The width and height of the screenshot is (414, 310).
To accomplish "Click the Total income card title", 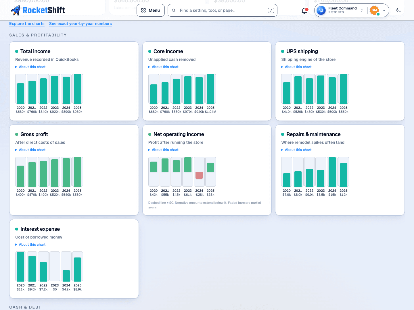I will pos(35,51).
